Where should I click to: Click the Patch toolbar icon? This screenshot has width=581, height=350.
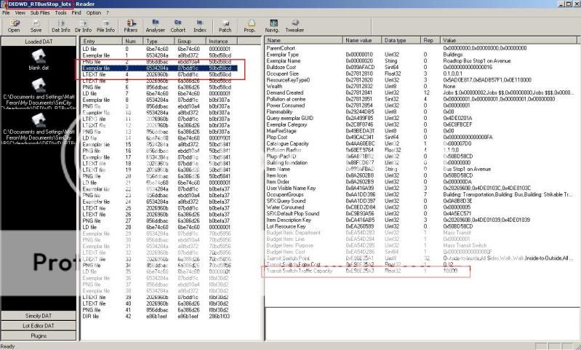click(x=225, y=25)
